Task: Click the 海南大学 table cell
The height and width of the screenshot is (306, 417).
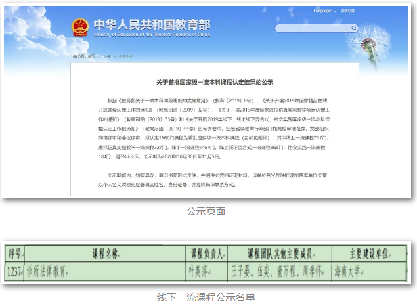Action: [368, 269]
